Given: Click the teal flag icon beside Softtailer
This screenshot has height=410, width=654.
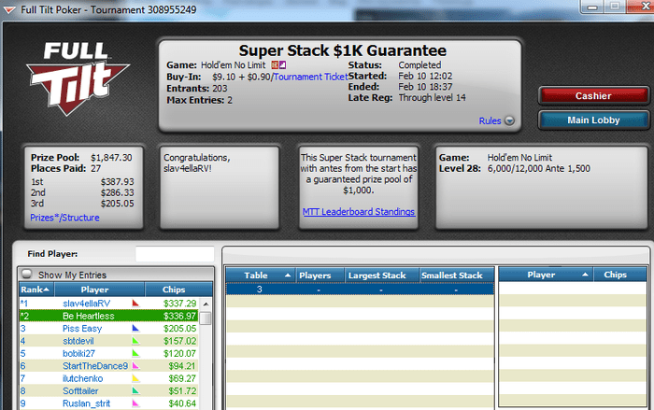Looking at the screenshot, I should click(135, 390).
